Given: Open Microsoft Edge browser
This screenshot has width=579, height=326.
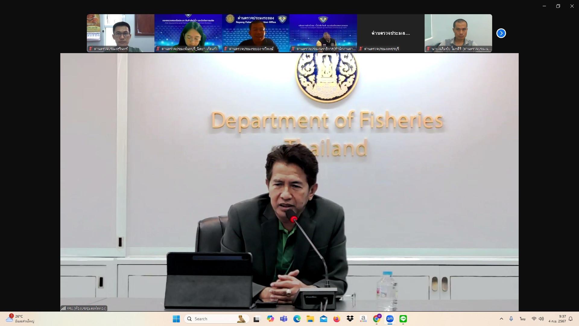Looking at the screenshot, I should point(297,319).
